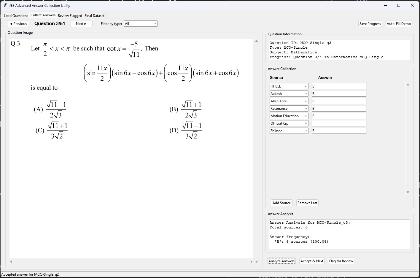Image resolution: width=420 pixels, height=278 pixels.
Task: Go to Next question
Action: 81,24
